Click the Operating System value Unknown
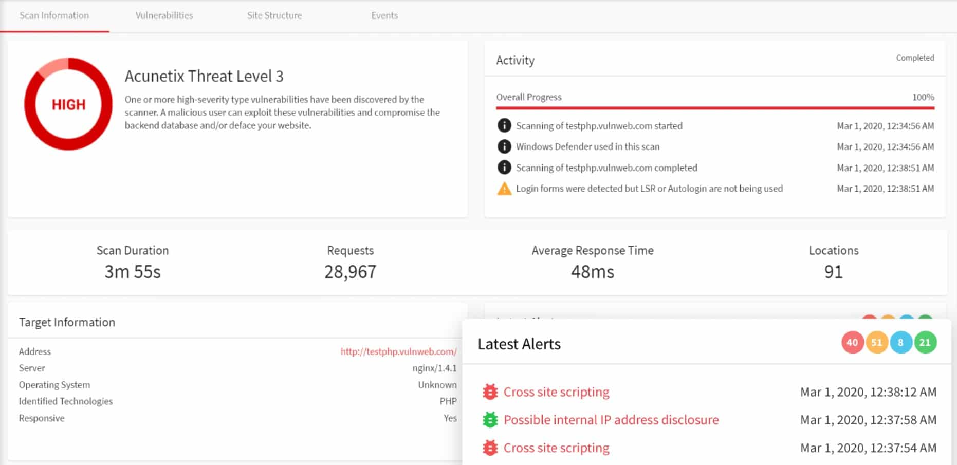This screenshot has height=465, width=957. click(x=437, y=385)
